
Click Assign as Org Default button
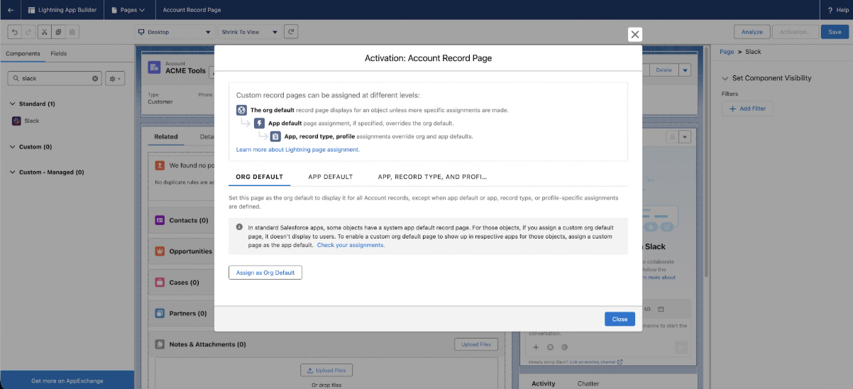click(265, 273)
